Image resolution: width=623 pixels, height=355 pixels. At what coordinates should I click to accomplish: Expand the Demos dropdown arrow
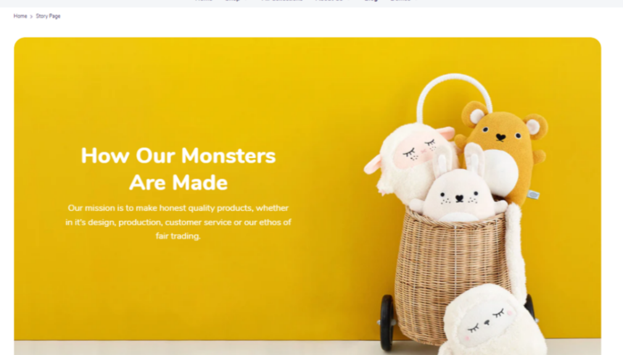pyautogui.click(x=416, y=1)
